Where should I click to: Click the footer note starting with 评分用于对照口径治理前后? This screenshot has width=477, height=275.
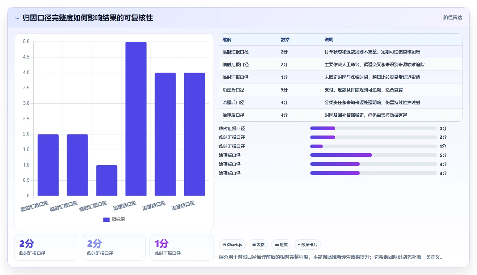(x=331, y=257)
